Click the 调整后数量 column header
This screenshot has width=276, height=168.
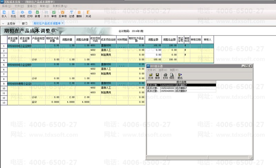point(82,40)
